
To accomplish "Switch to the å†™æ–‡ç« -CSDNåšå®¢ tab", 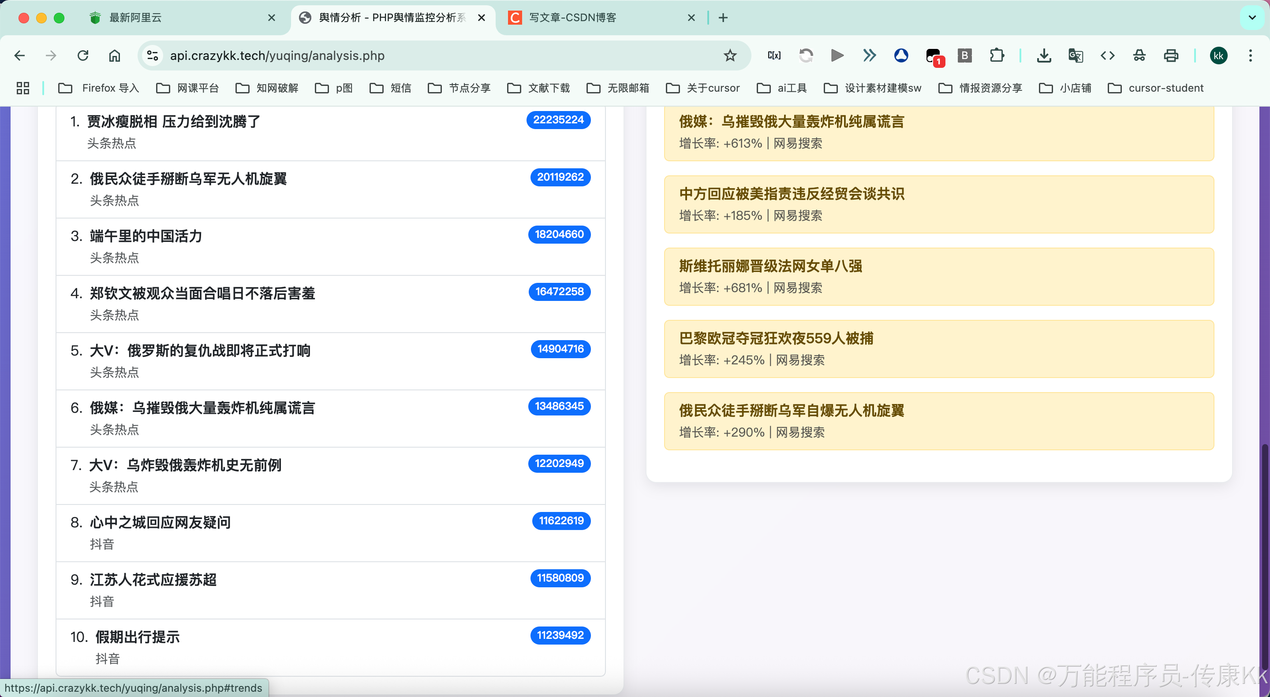I will point(572,18).
